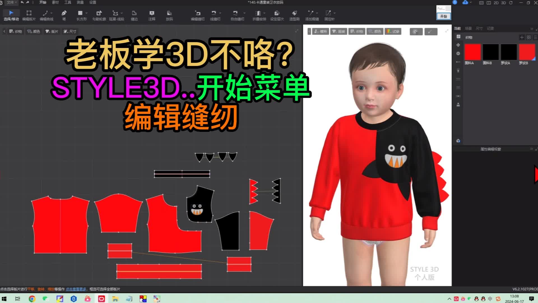538x303 pixels.
Task: Expand 线缝纫 tool dropdown arrow
Action: tap(220, 13)
